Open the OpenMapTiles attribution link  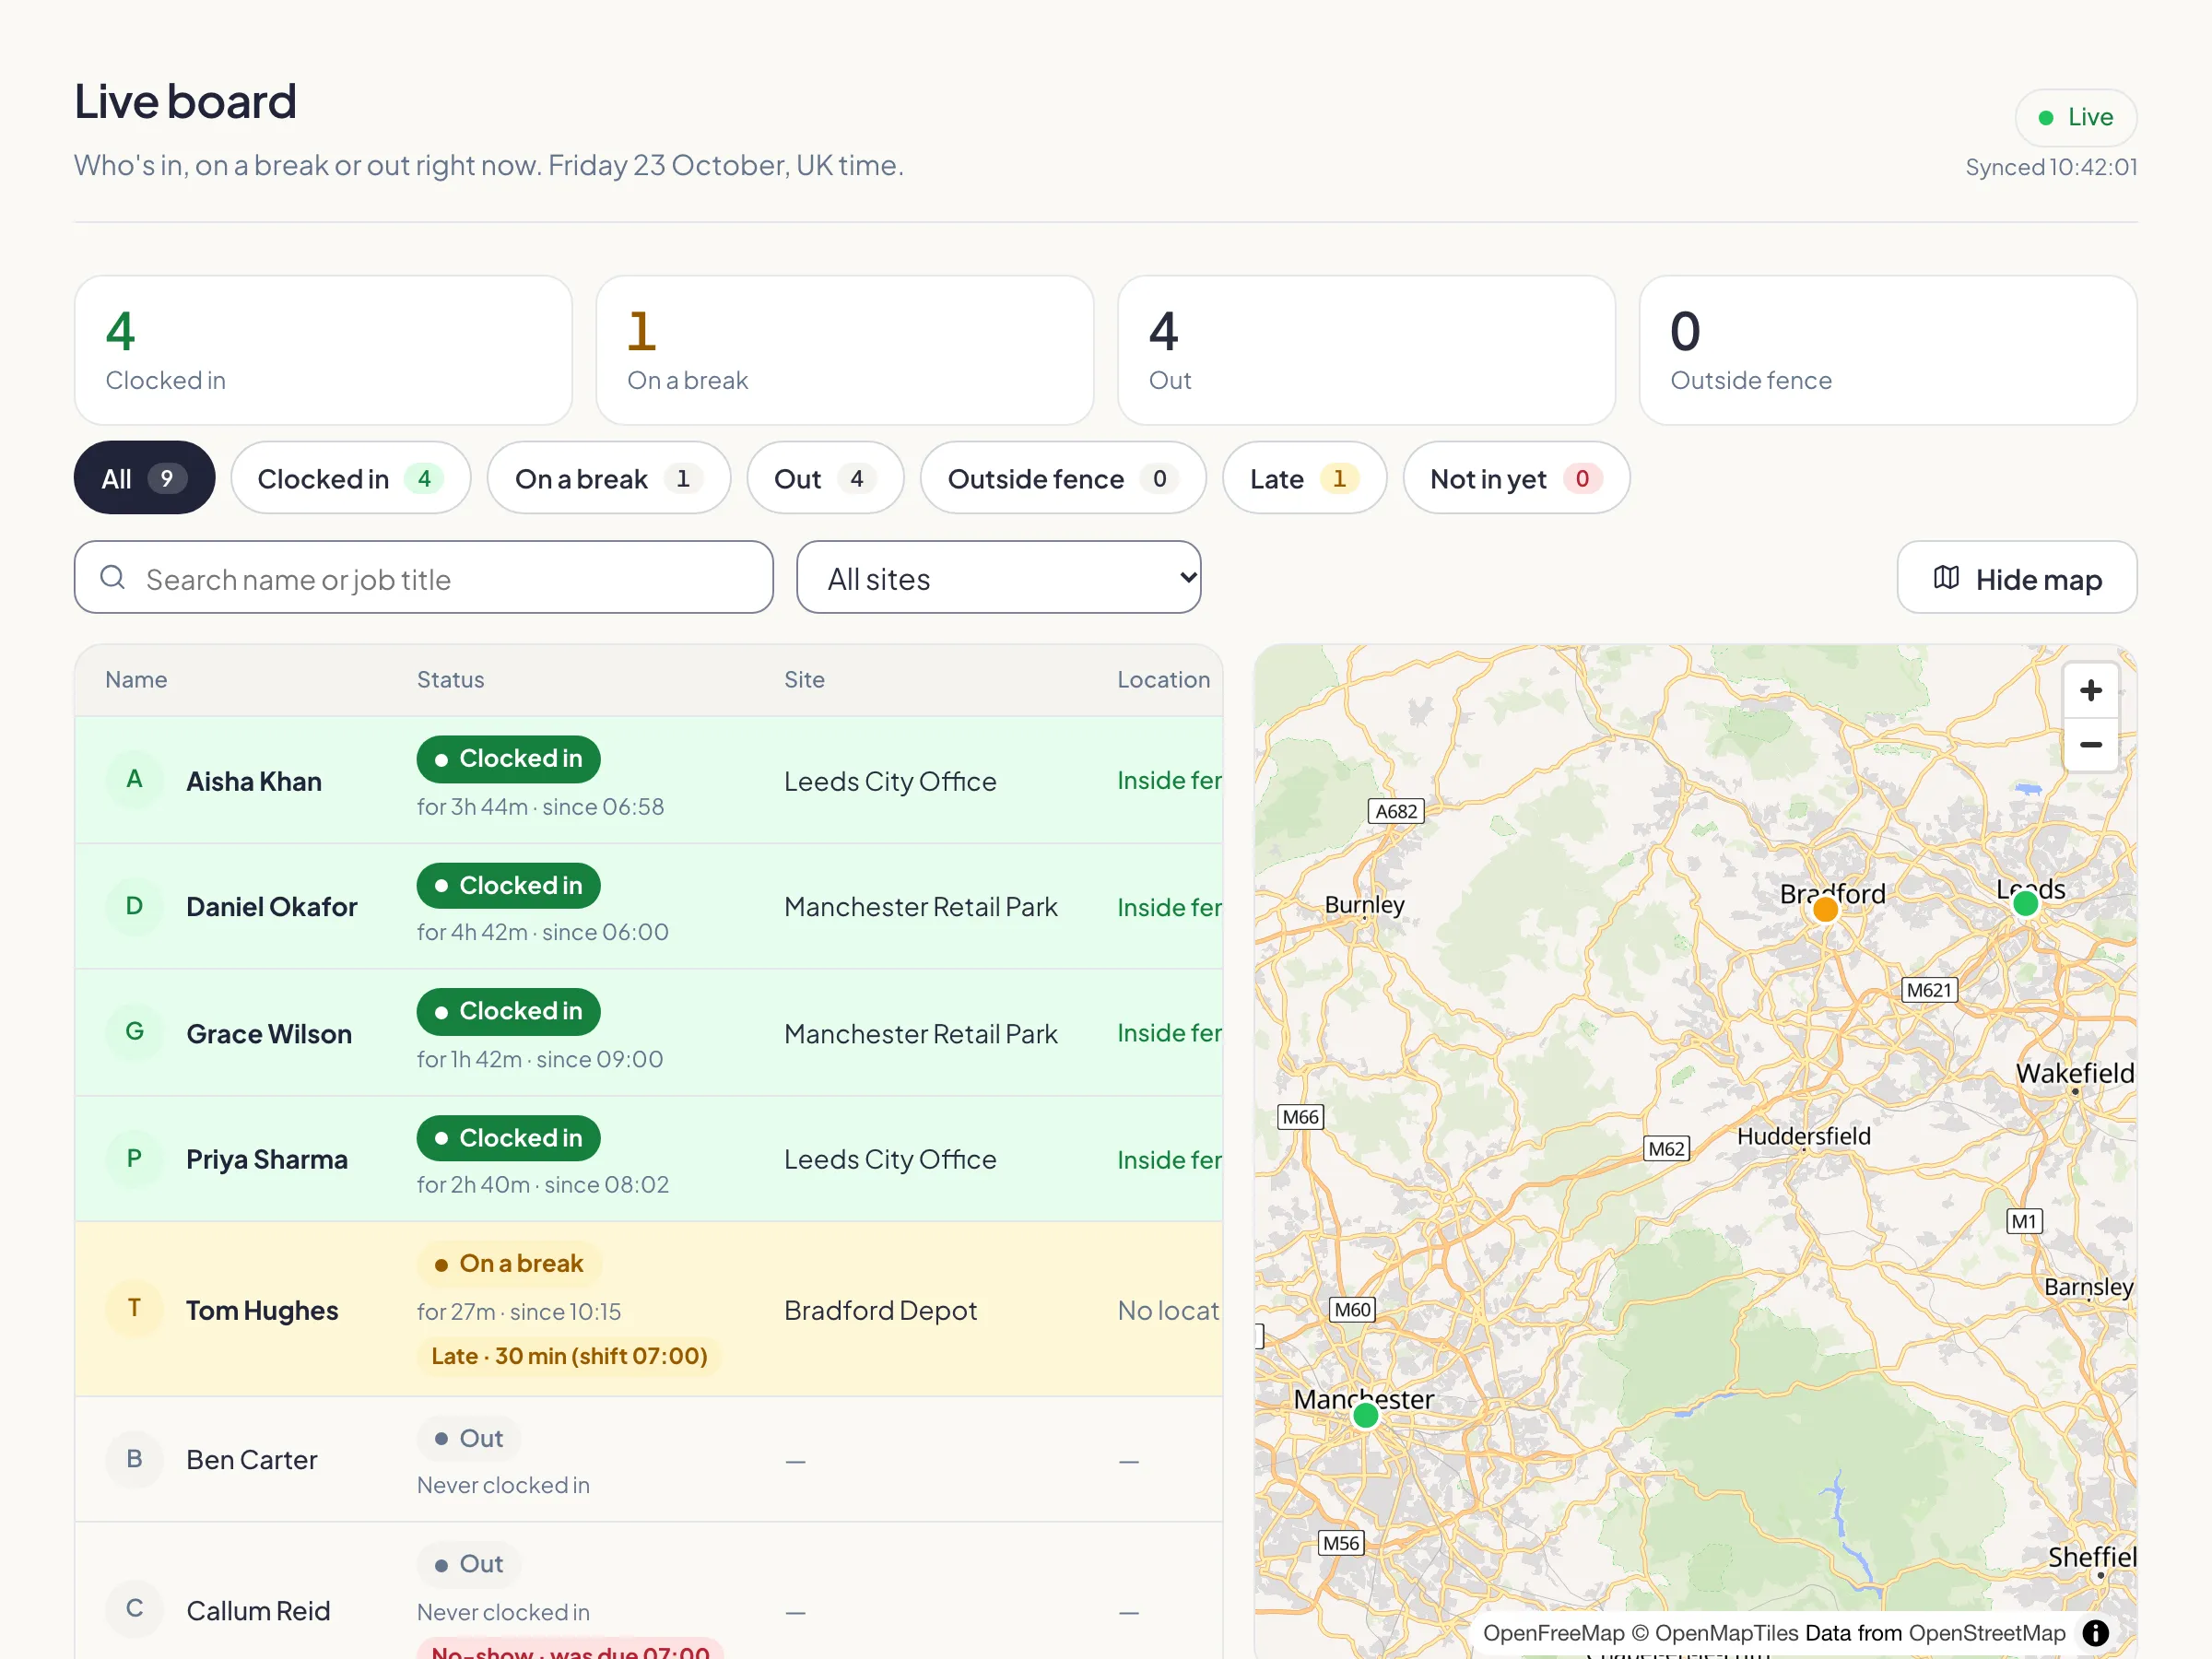pos(1726,1633)
